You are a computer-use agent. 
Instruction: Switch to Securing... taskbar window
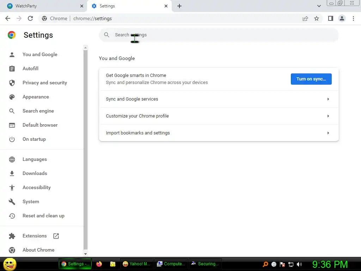click(205, 264)
